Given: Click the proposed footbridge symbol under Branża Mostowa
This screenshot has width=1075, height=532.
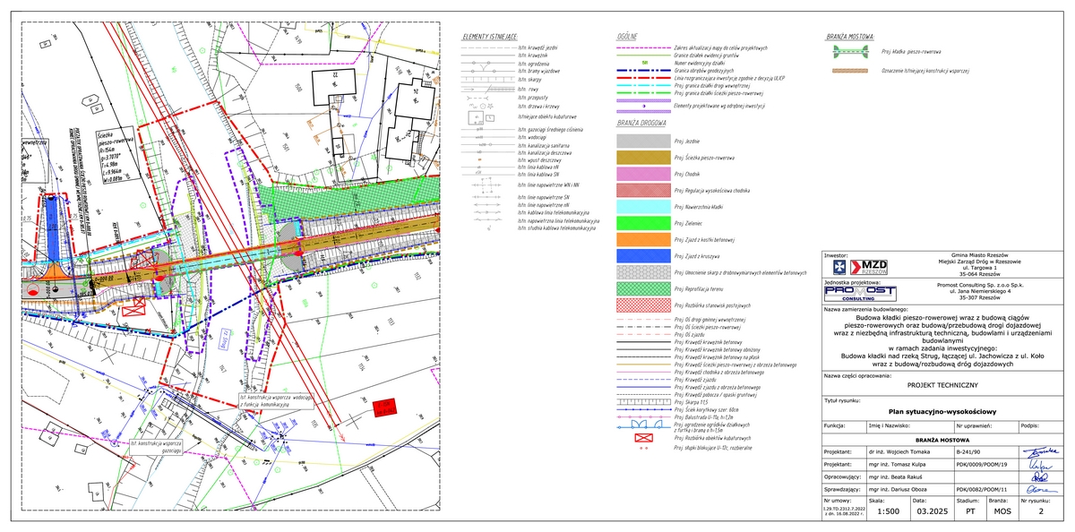Looking at the screenshot, I should 849,52.
